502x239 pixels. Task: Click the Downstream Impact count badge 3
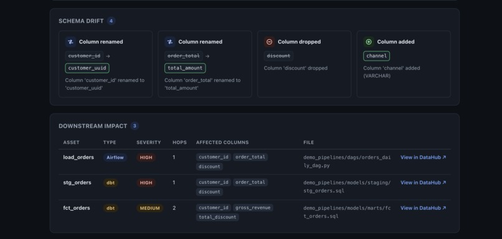(135, 126)
